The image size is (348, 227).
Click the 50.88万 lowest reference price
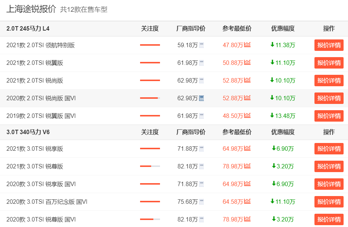(233, 63)
